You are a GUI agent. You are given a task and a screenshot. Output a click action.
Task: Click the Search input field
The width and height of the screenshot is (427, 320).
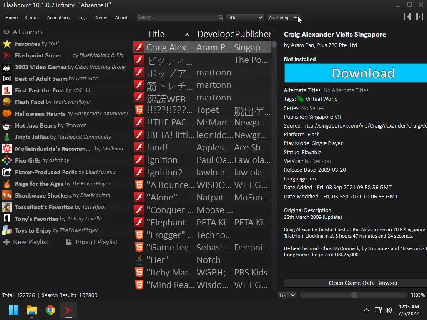177,17
